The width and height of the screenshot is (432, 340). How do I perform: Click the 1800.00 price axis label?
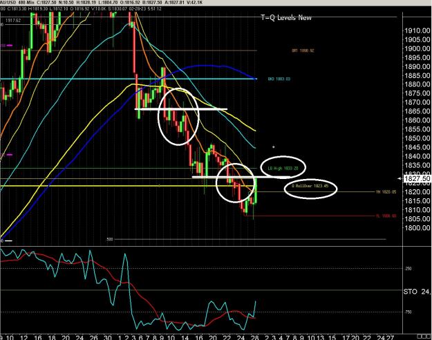click(417, 227)
